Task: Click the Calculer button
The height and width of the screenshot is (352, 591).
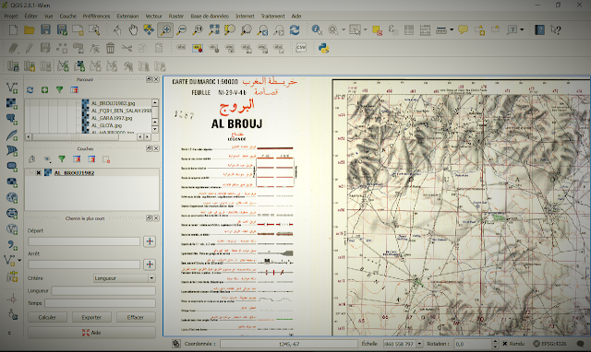Action: tap(47, 317)
